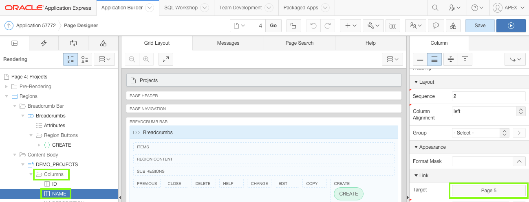Screen dimensions: 529x202
Task: Click the Zoom In magnifier in Grid Layout
Action: (x=146, y=59)
